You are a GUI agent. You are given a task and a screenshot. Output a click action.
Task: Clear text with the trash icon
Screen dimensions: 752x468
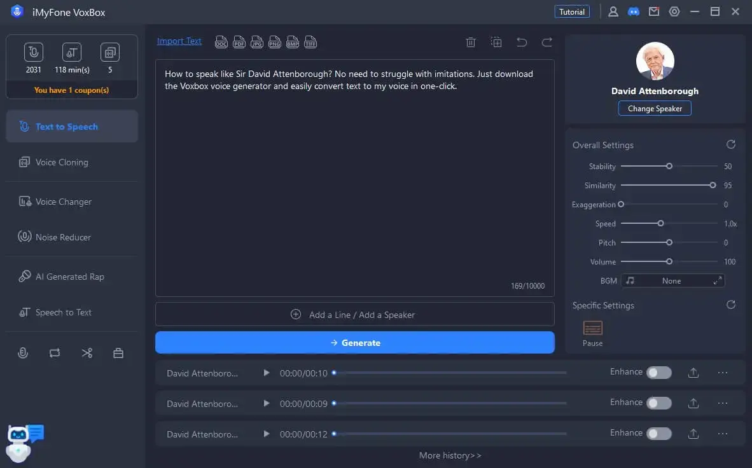point(471,42)
